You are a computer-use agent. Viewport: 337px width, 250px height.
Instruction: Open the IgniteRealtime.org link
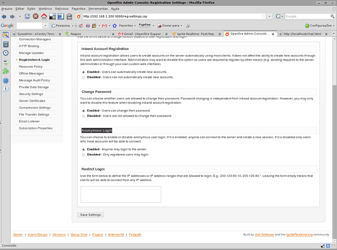click(x=299, y=234)
